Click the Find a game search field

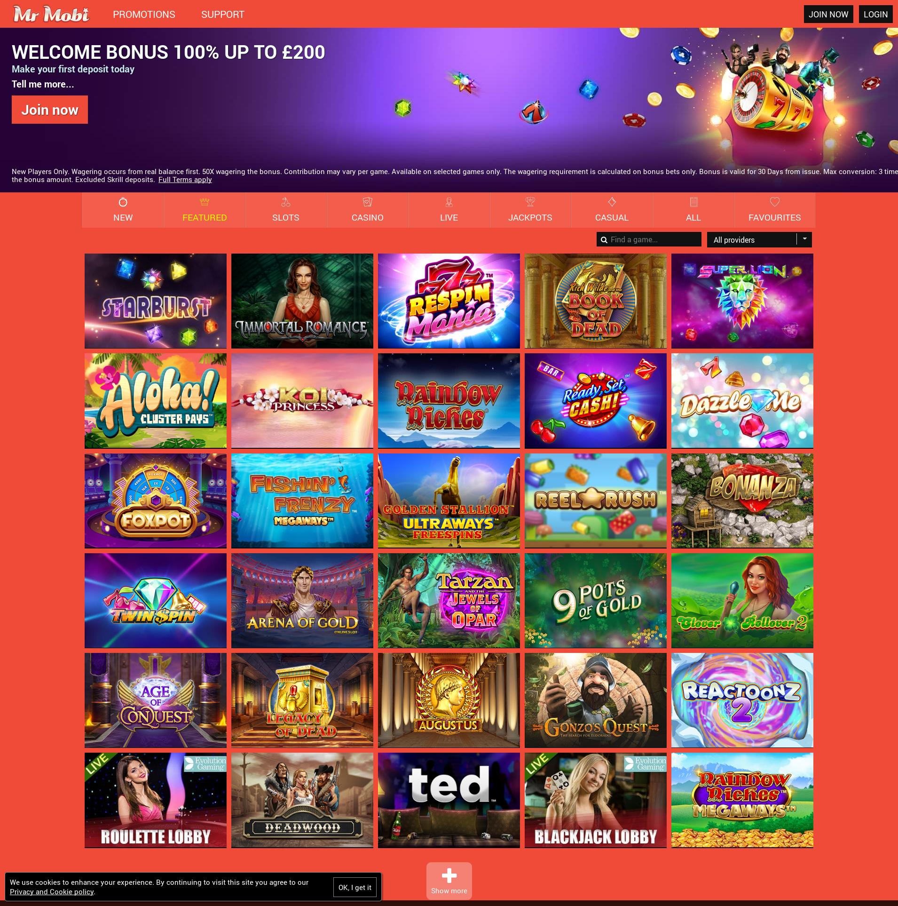pyautogui.click(x=649, y=239)
